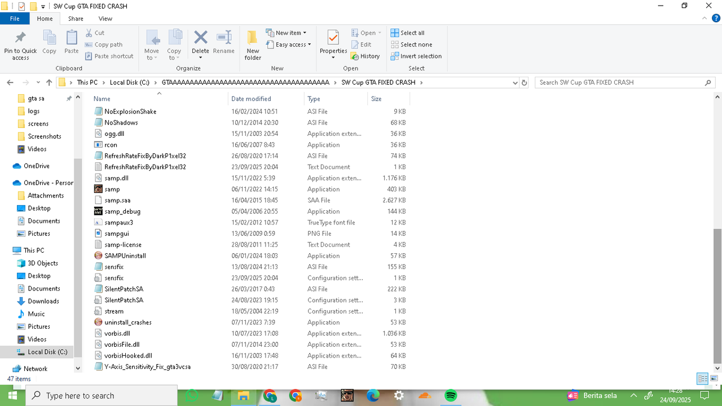Click the Copy ribbon button
Image resolution: width=722 pixels, height=406 pixels.
click(50, 42)
